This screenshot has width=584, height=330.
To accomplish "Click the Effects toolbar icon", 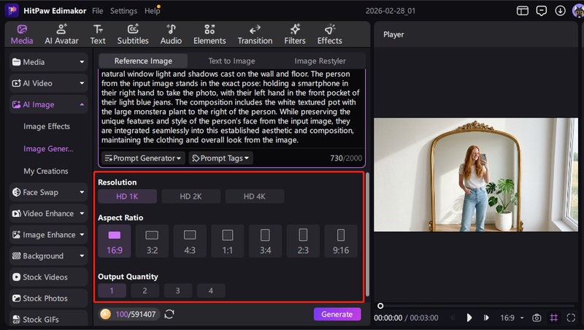I will tap(330, 34).
